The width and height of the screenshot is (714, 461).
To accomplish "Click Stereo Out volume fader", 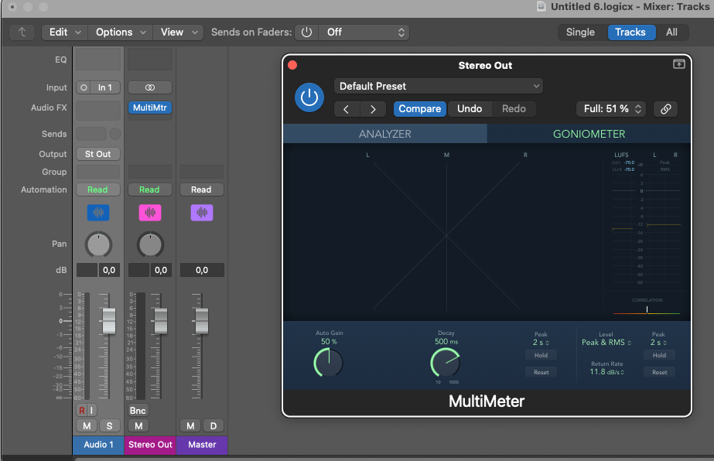I will 161,321.
